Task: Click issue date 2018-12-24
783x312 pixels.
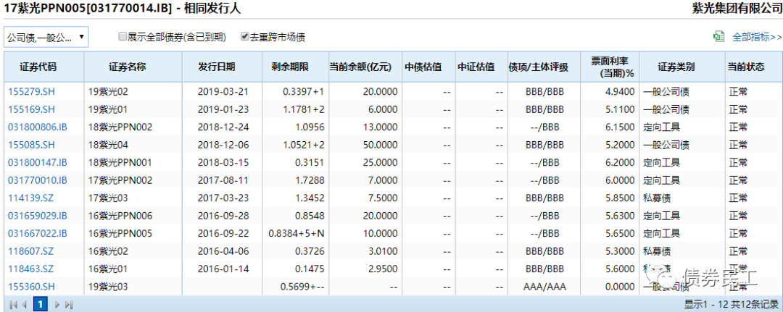Action: [223, 127]
